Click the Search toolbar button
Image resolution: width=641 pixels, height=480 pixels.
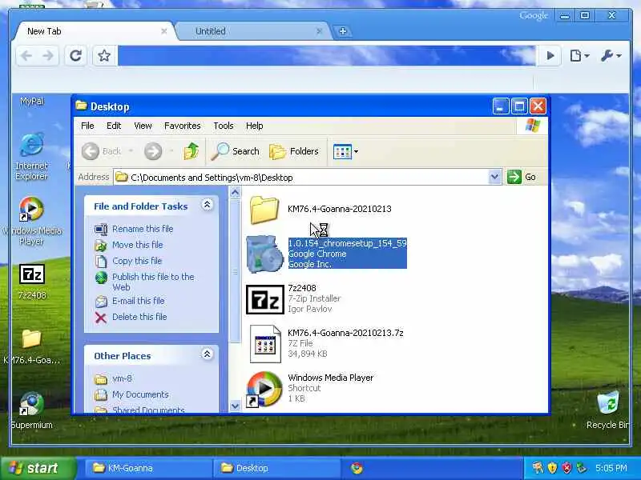click(x=235, y=151)
